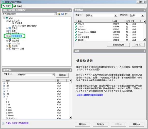Viewport: 148px width, 129px height.
Task: Select the 三维建模 workspace gear icon
Action: (13, 23)
